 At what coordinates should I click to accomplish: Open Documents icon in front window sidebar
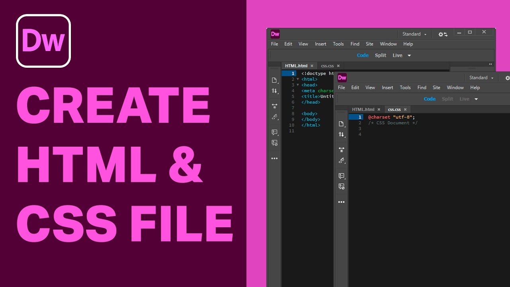(x=341, y=124)
